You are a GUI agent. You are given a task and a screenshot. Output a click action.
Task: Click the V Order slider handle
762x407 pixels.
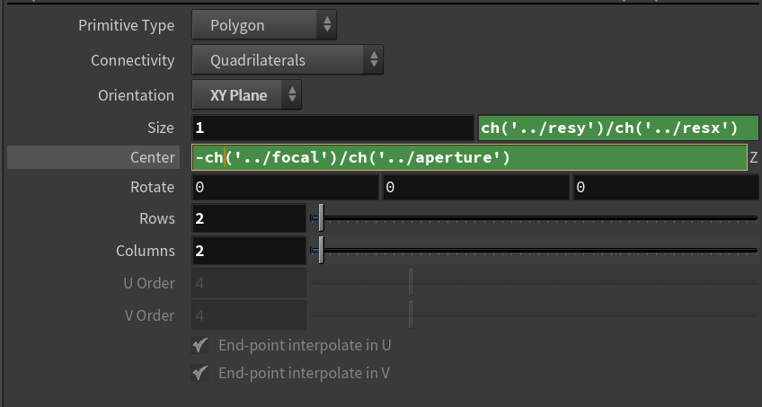[411, 314]
